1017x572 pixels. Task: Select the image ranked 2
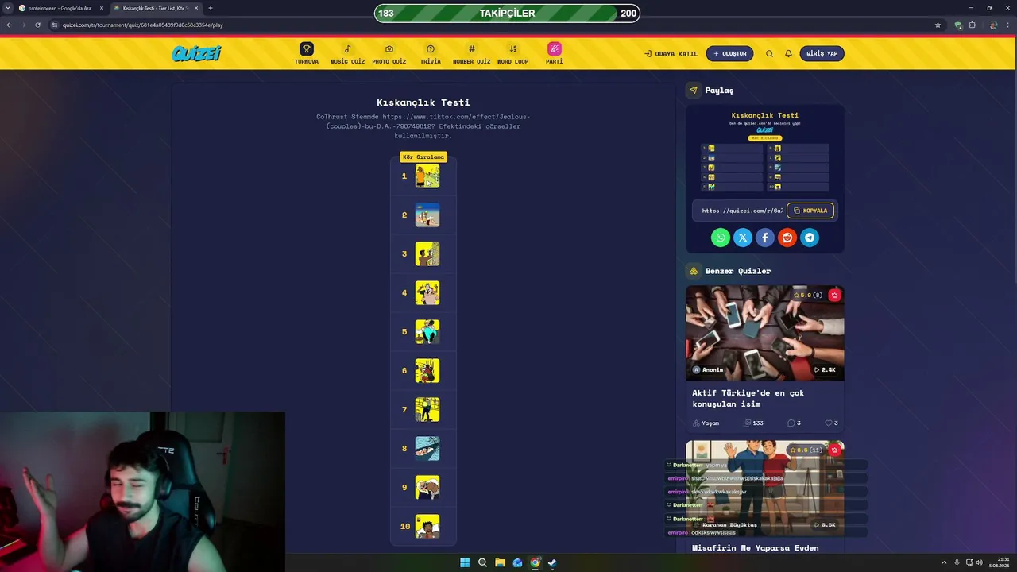click(x=427, y=215)
